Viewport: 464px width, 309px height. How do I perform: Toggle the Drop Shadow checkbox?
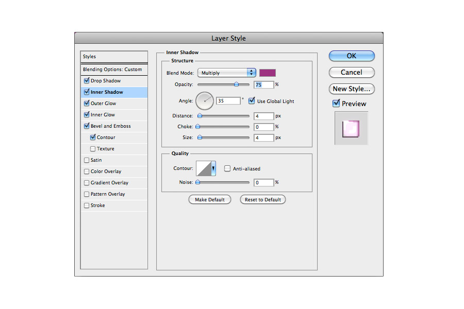[x=87, y=80]
